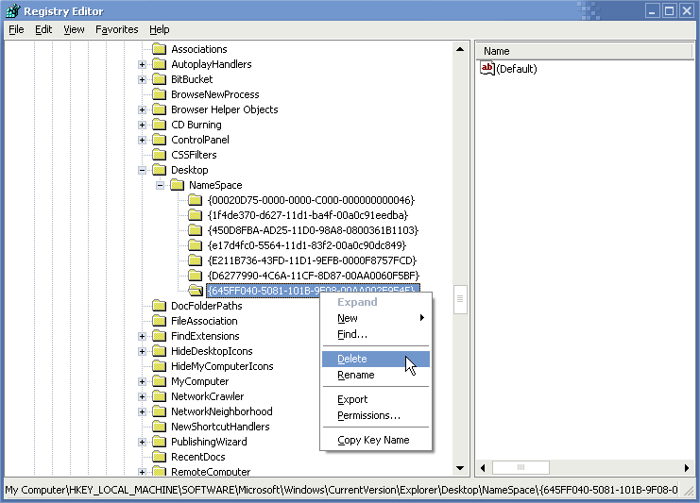Image resolution: width=700 pixels, height=503 pixels.
Task: Open the Favorites menu
Action: tap(116, 29)
